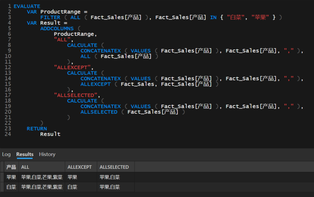Open the History tab

[x=47, y=155]
